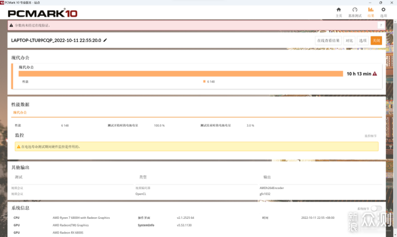Click the red warning triangle beside 10 h 13 min

click(375, 74)
